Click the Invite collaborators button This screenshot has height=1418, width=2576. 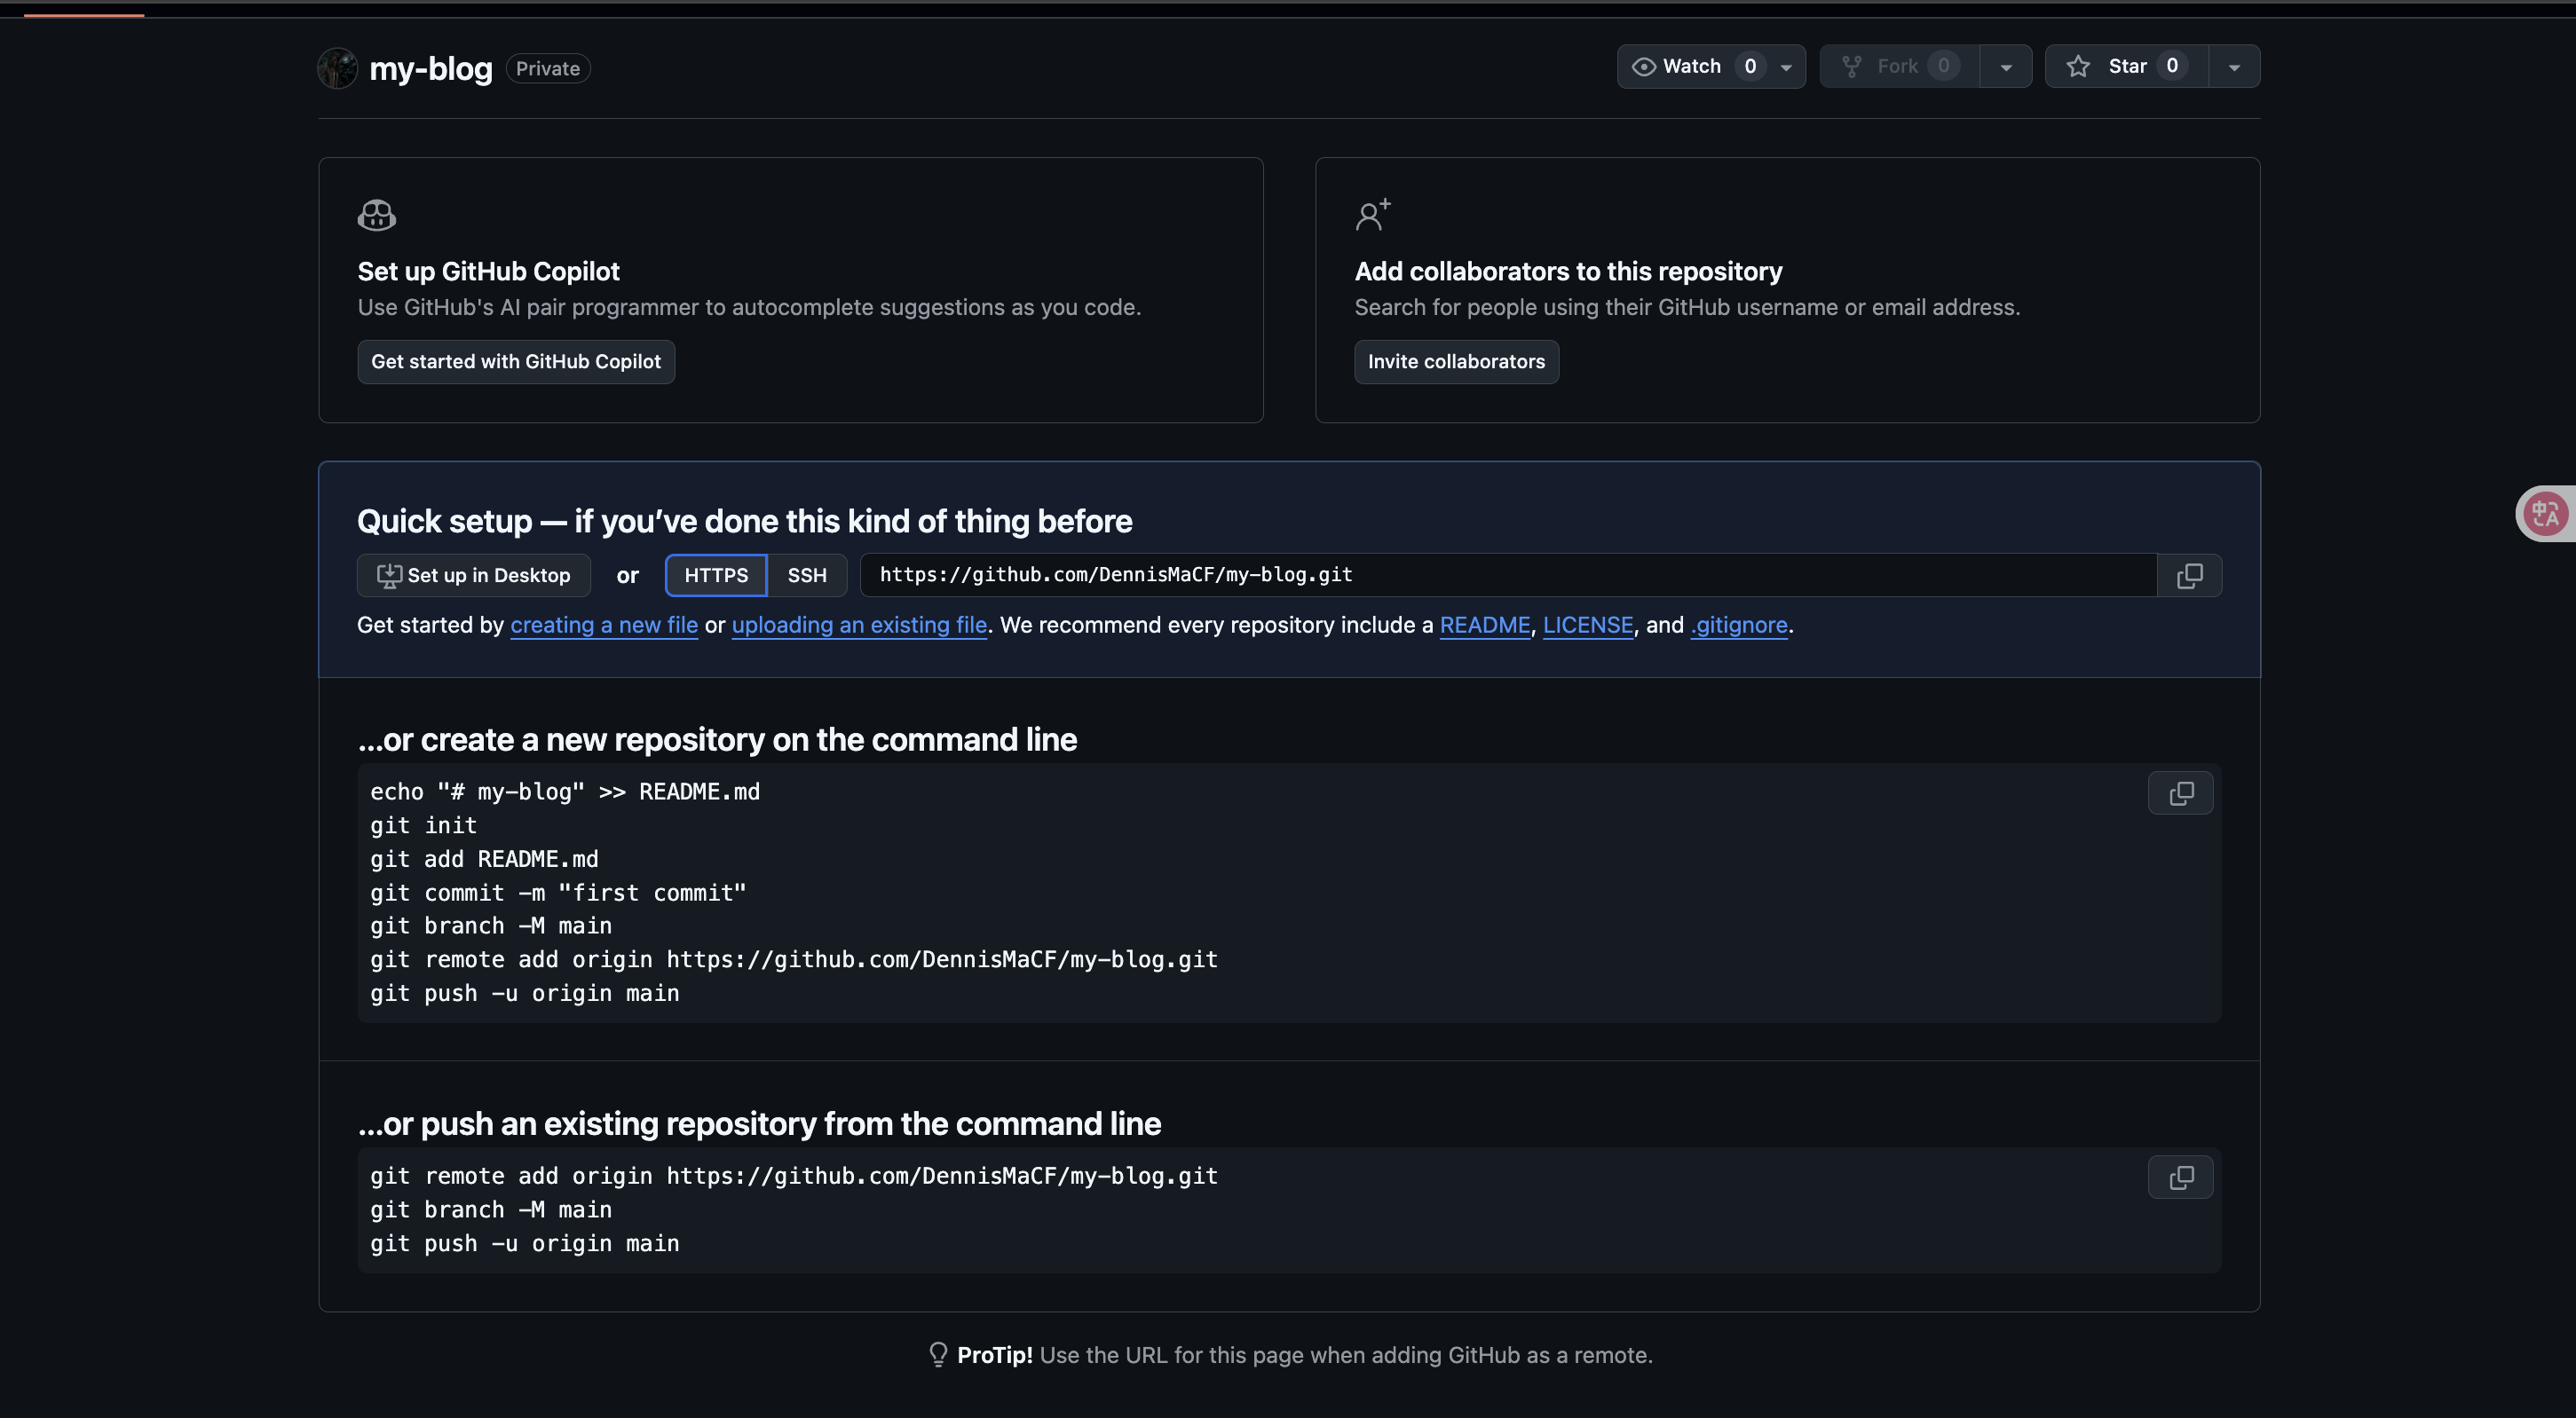click(x=1456, y=362)
